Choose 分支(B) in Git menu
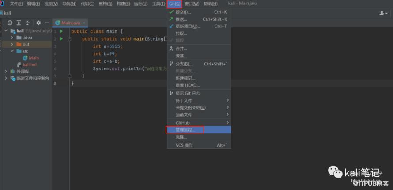The width and height of the screenshot is (393, 190). [199, 64]
